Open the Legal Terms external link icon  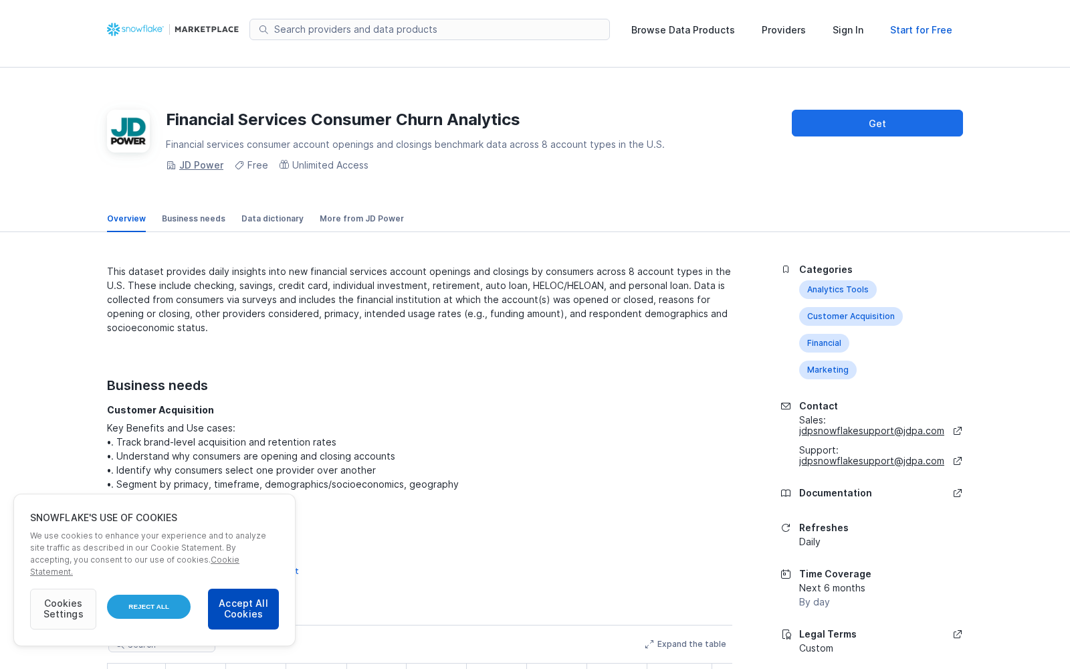coord(958,634)
